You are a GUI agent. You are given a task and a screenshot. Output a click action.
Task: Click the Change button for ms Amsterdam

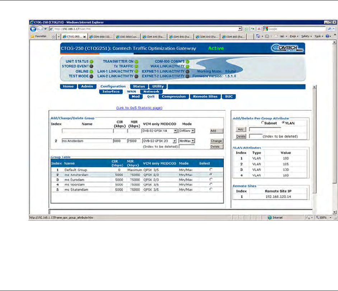[216, 141]
